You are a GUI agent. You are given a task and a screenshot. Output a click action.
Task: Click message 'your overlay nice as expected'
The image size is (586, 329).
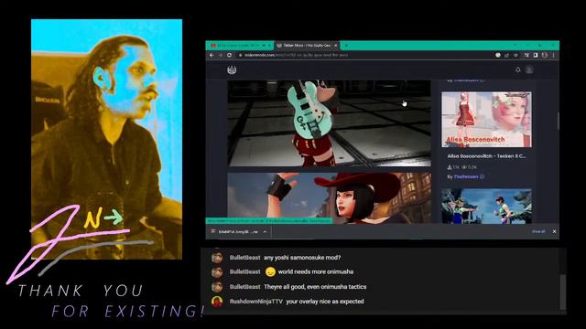[x=325, y=302]
